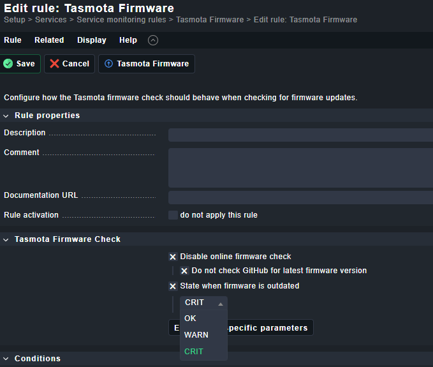Collapse the Tasmota Firmware Check section

6,239
